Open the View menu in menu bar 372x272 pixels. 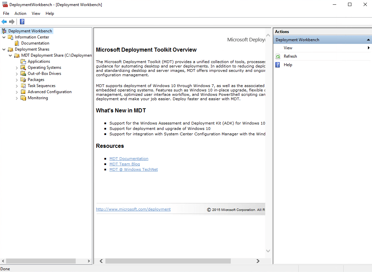click(36, 13)
